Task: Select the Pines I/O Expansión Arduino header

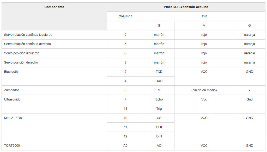Action: click(186, 7)
